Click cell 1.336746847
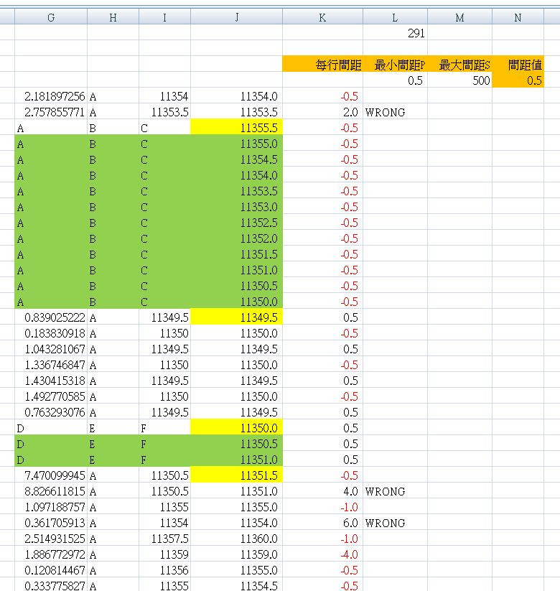This screenshot has width=560, height=591. [x=51, y=365]
